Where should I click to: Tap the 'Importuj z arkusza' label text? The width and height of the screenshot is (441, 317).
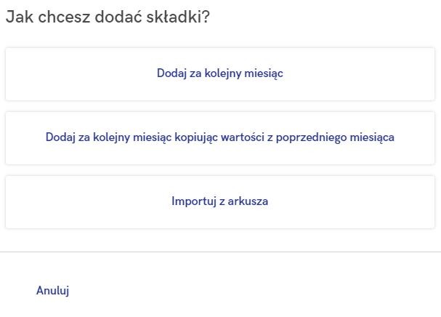220,201
